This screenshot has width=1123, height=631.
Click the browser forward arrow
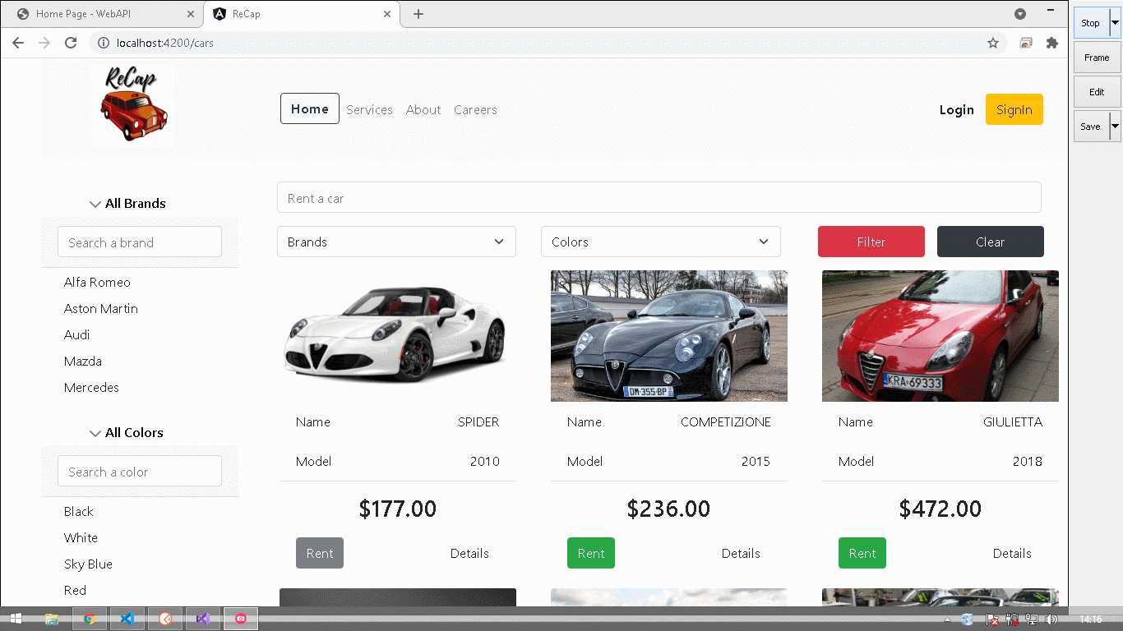(44, 43)
